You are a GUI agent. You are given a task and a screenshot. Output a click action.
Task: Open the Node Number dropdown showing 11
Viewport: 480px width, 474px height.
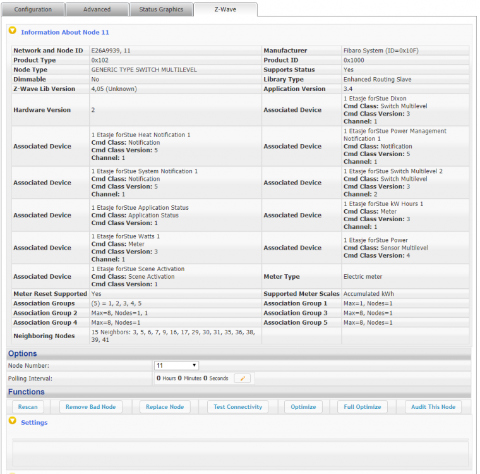177,365
